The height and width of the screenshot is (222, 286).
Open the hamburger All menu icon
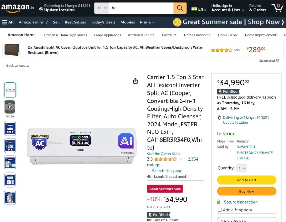tap(4, 22)
